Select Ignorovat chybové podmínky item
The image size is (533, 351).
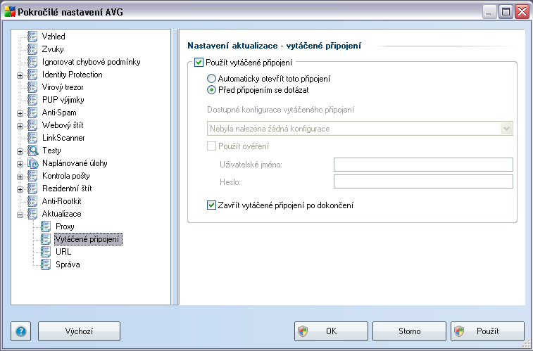[91, 62]
